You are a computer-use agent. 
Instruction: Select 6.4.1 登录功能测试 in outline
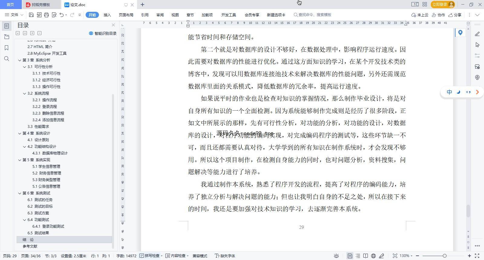(x=48, y=226)
